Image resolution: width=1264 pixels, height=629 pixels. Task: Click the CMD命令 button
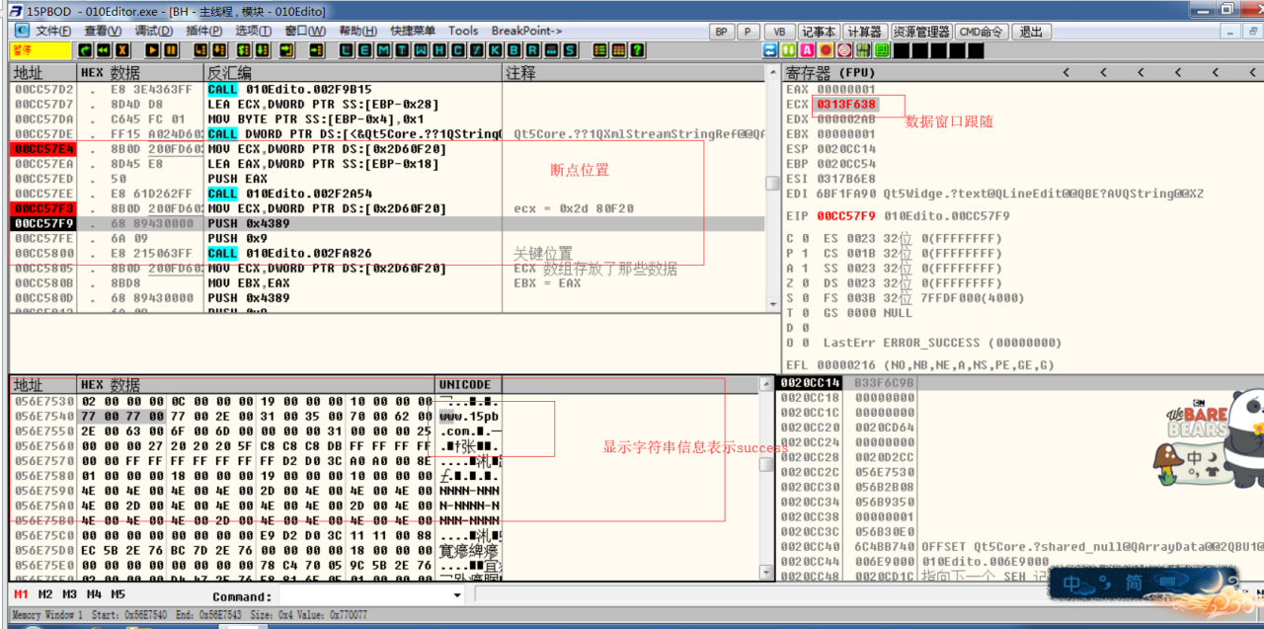[x=984, y=32]
